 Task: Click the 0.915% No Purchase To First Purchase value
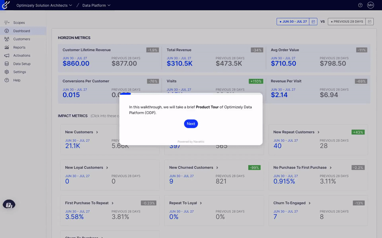284,181
